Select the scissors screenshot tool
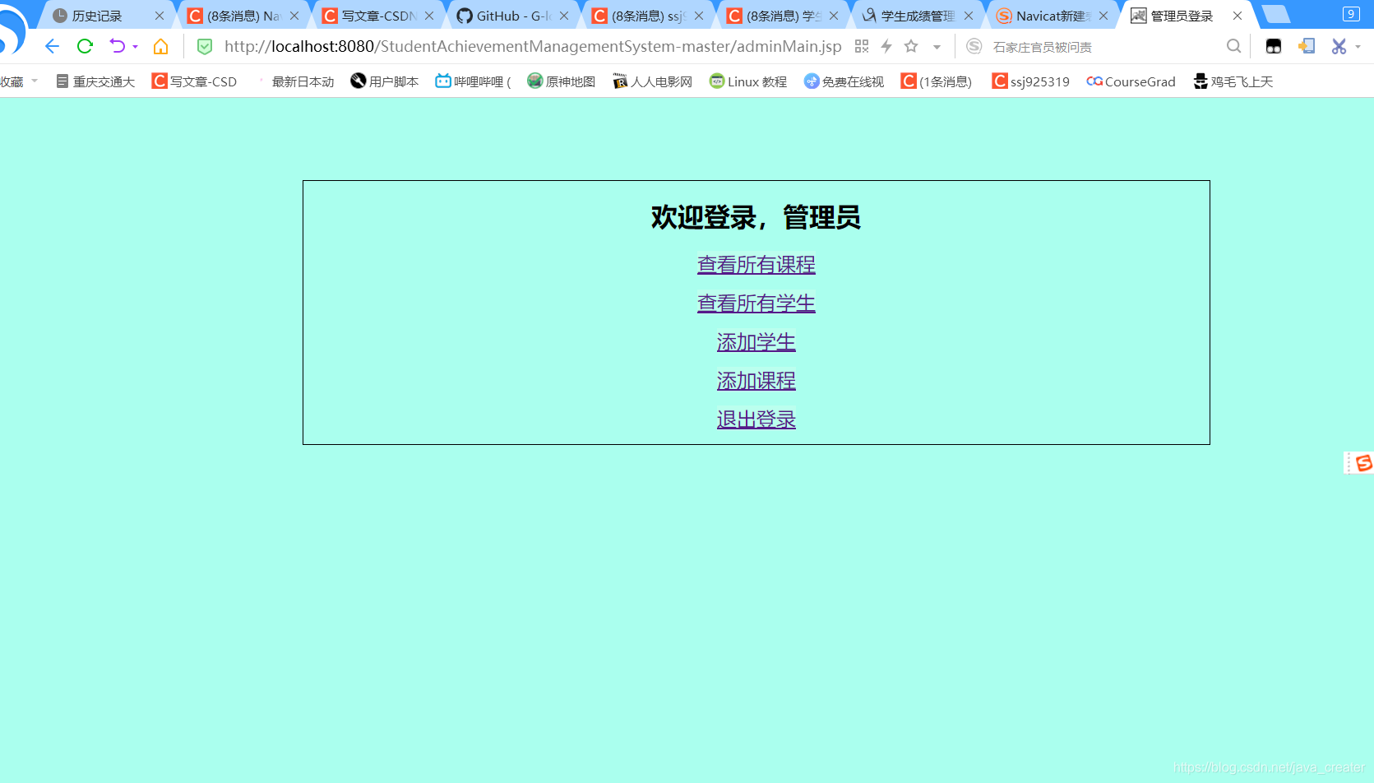Screen dimensions: 1374x783 pos(1339,47)
